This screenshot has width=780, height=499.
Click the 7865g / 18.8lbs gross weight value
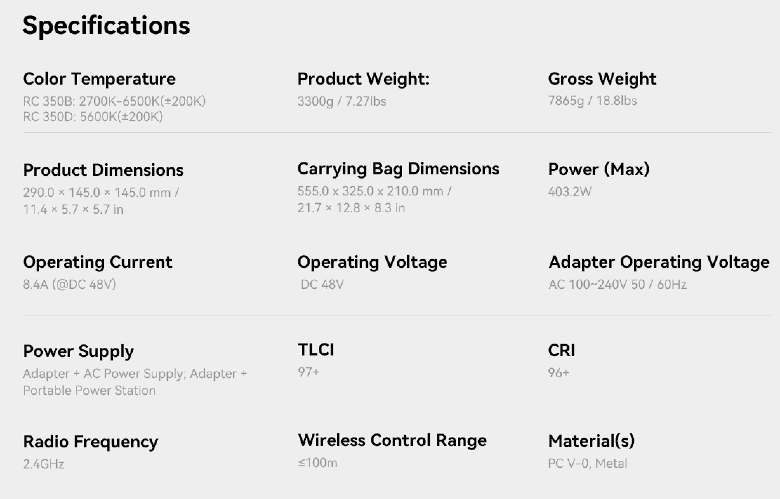pos(592,101)
